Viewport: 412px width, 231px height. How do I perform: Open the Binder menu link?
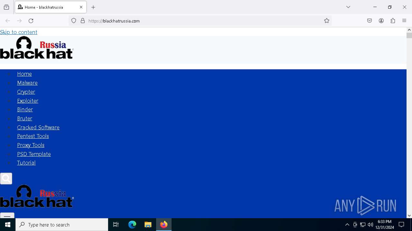[25, 109]
